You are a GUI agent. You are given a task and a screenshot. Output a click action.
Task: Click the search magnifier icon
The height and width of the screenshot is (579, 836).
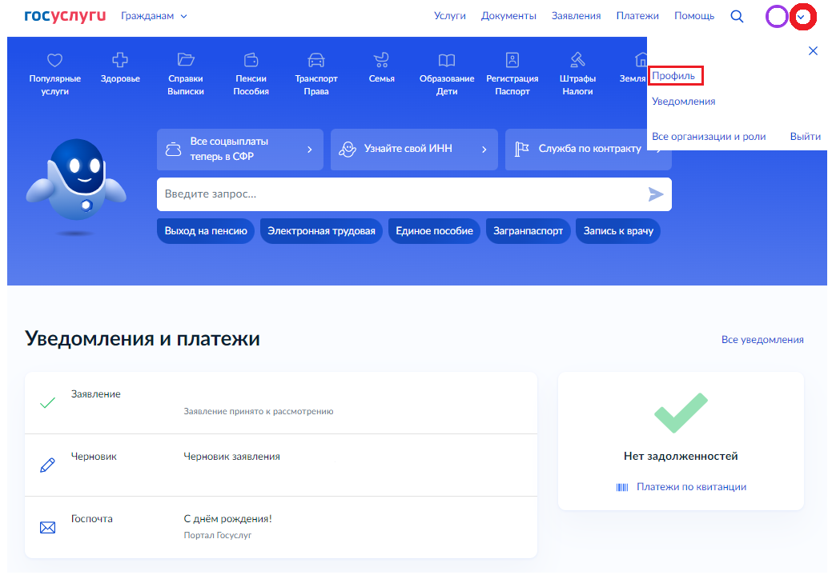737,17
